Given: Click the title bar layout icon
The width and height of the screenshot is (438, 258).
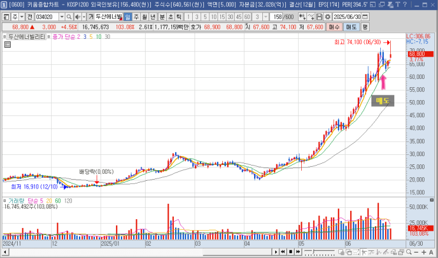Looking at the screenshot, I should click(x=373, y=5).
